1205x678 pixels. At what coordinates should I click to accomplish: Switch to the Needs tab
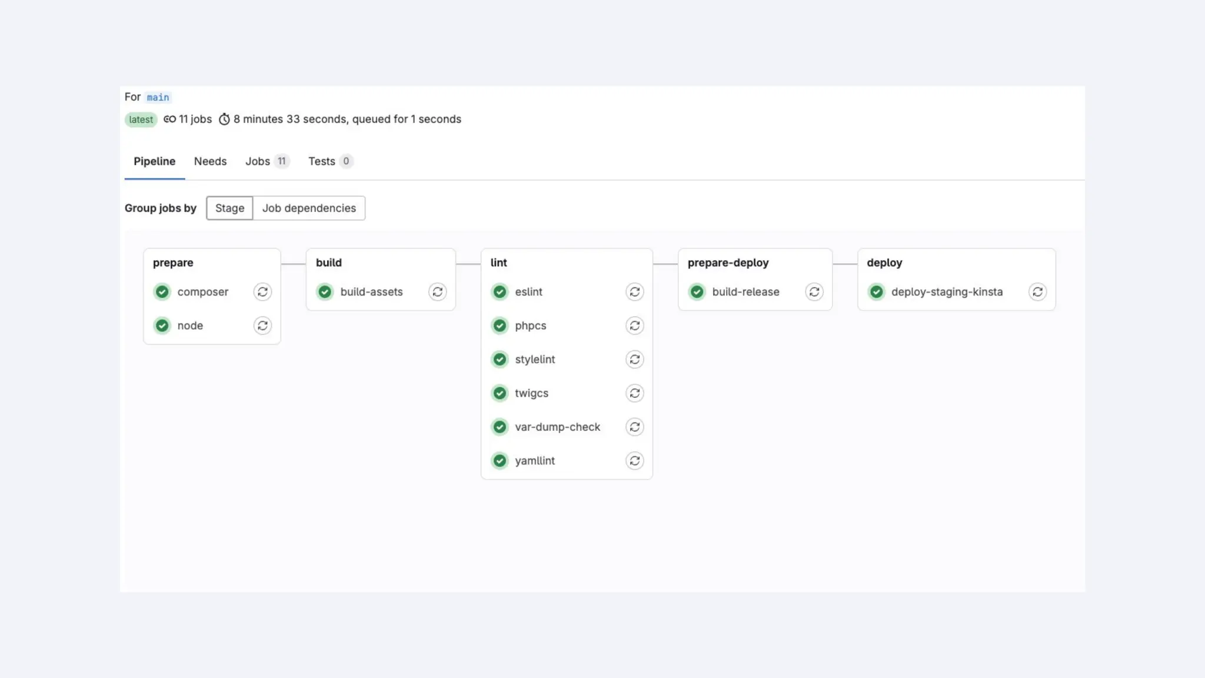tap(210, 161)
